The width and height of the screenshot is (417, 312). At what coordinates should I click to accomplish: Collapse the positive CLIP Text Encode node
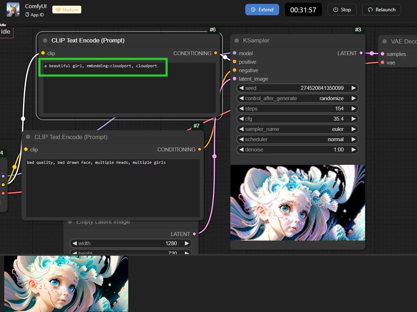[x=45, y=40]
